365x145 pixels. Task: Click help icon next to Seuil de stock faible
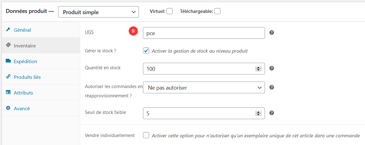click(x=272, y=113)
